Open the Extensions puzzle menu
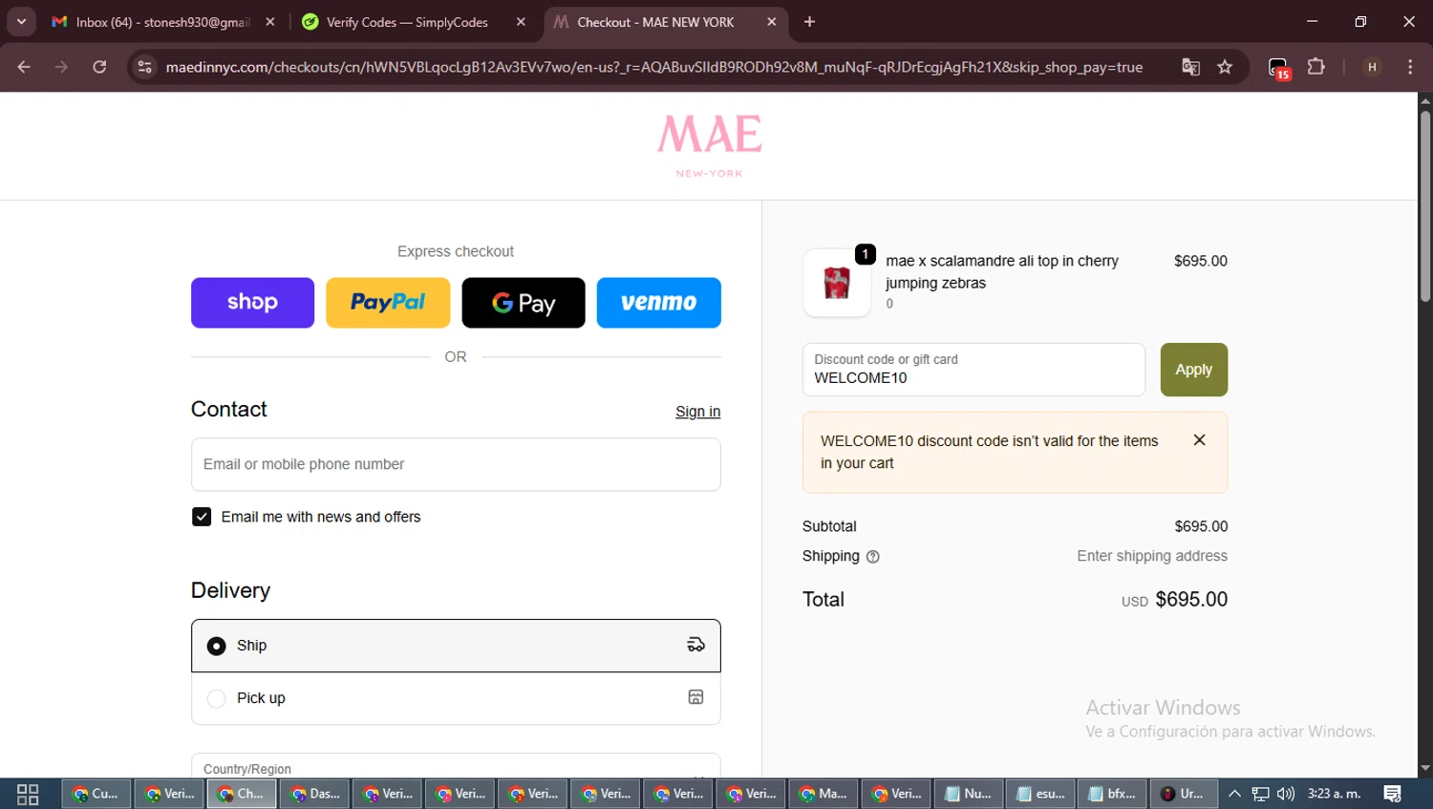 pyautogui.click(x=1316, y=67)
